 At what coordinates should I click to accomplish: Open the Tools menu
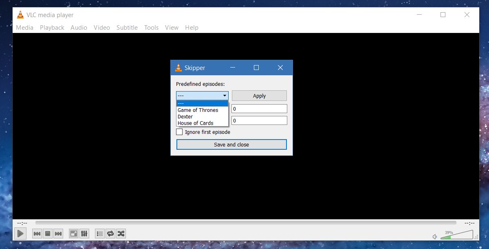(x=151, y=28)
